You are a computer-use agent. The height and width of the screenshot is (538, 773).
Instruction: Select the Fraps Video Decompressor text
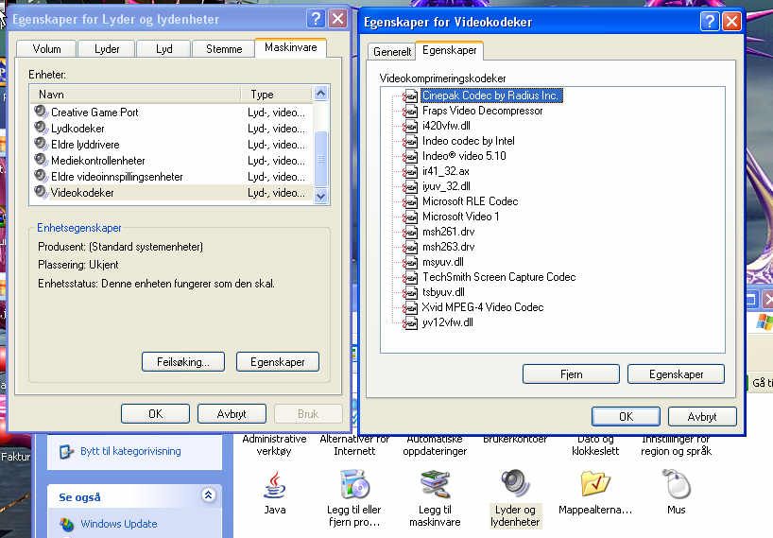click(482, 111)
